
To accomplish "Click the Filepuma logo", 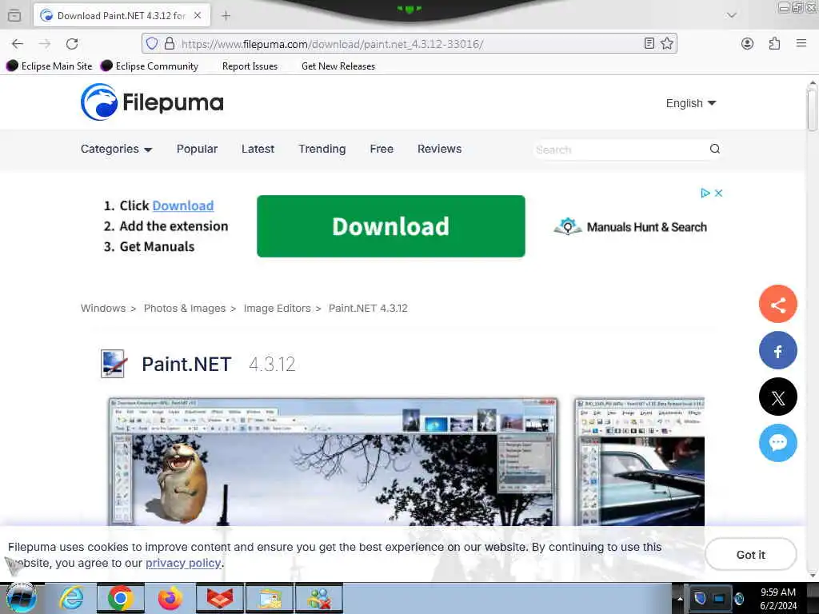I will coord(152,102).
